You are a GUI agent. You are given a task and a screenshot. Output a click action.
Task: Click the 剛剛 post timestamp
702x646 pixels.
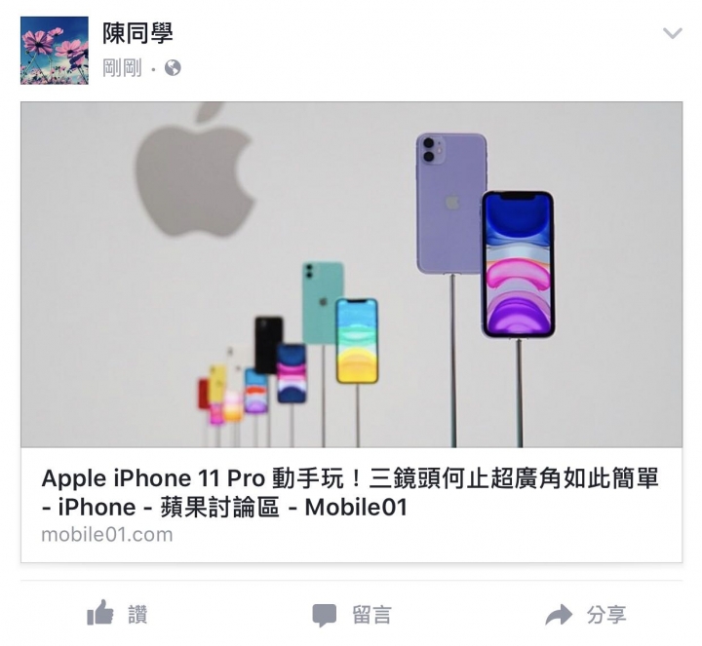(122, 68)
